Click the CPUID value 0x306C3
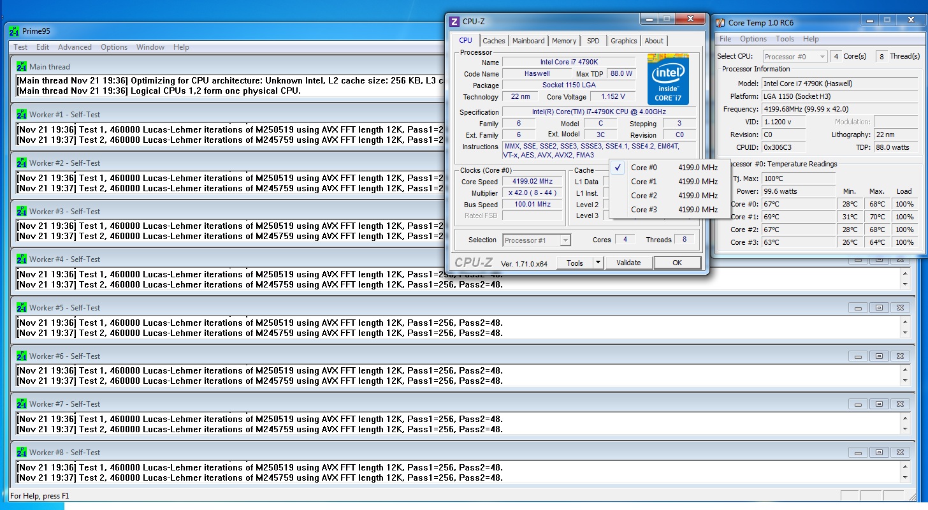Viewport: 928px width, 510px height. [x=784, y=147]
